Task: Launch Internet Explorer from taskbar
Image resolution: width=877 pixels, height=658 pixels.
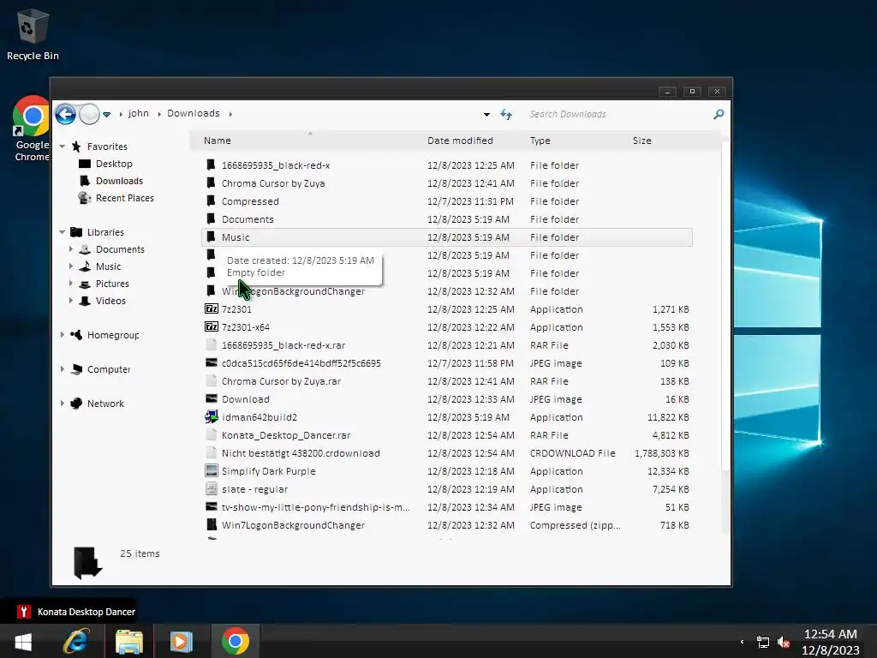Action: tap(75, 641)
